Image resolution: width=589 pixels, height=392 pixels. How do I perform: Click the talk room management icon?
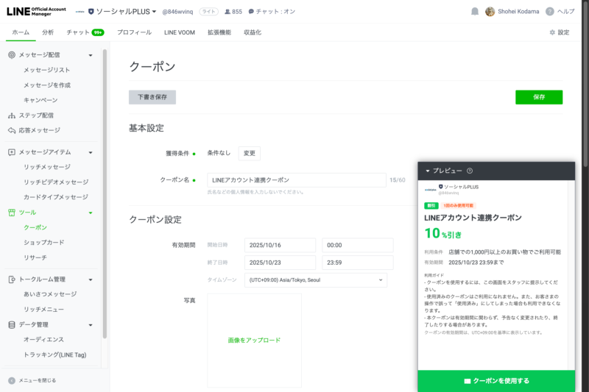(x=12, y=279)
